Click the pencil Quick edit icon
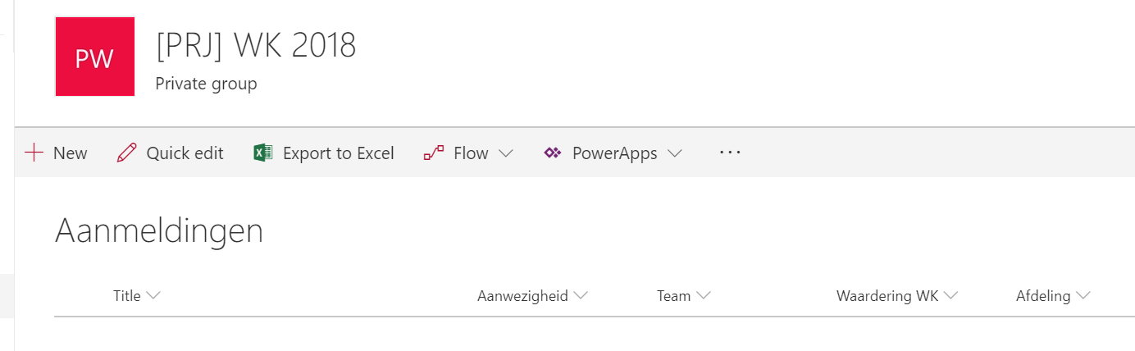This screenshot has width=1135, height=351. (126, 153)
